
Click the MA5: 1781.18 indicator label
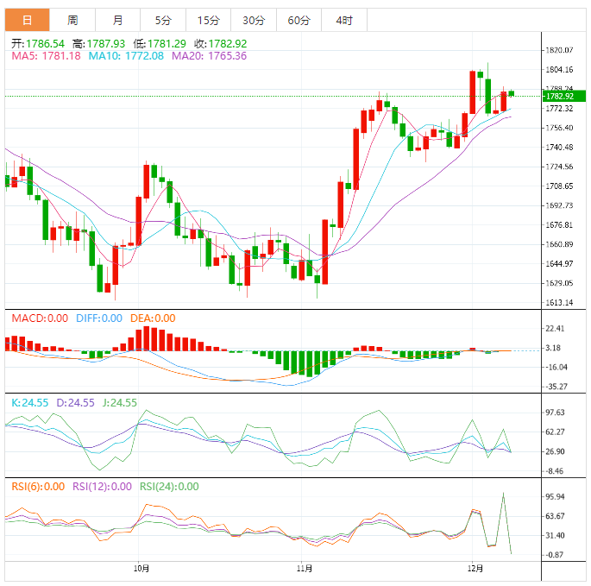(x=46, y=56)
